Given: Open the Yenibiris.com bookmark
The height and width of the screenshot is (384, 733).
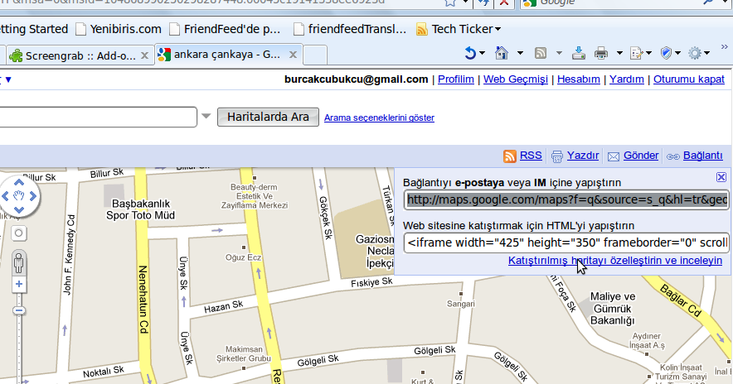Looking at the screenshot, I should coord(119,29).
